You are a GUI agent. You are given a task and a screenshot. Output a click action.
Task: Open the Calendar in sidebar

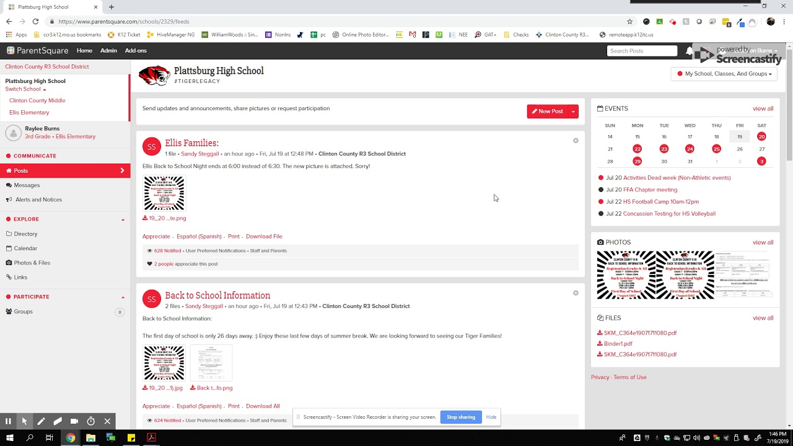click(x=25, y=248)
